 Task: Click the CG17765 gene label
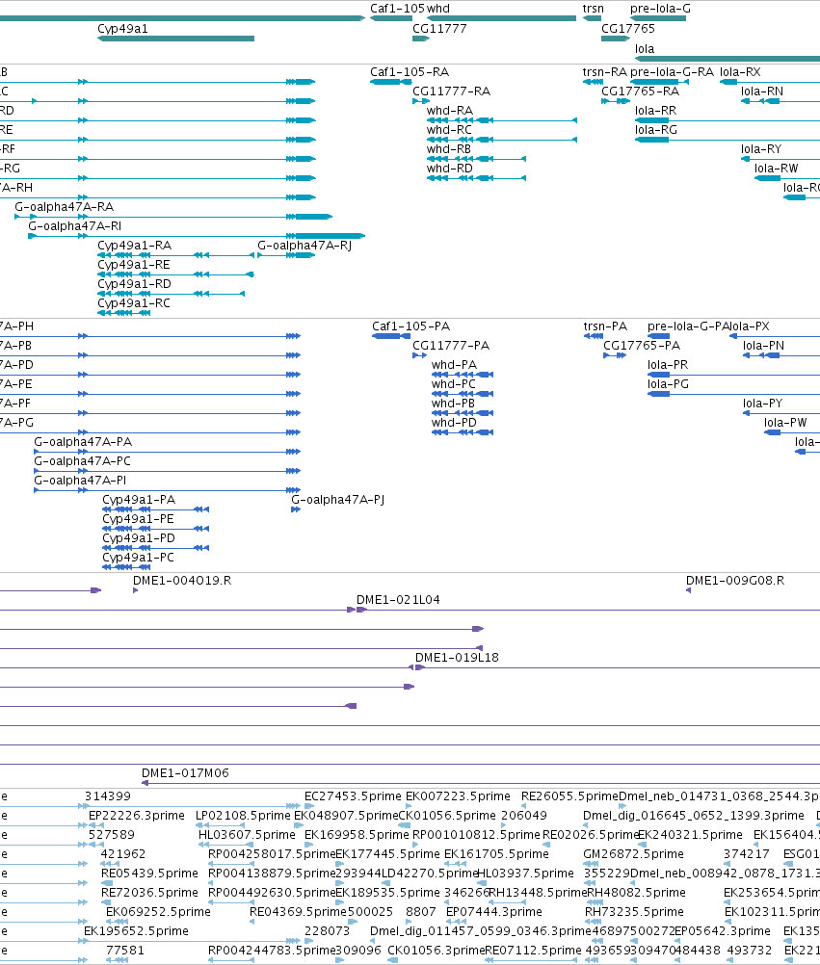[x=628, y=29]
